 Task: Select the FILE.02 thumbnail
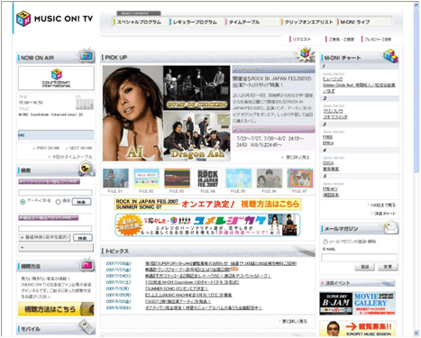pos(146,178)
